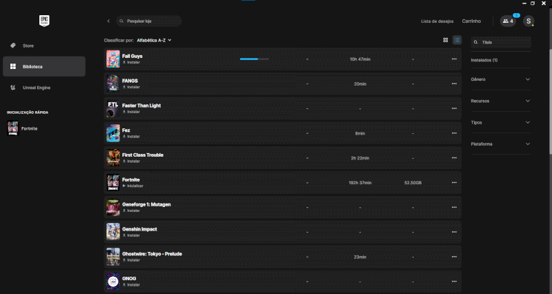
Task: Go back using the left arrow
Action: click(108, 21)
